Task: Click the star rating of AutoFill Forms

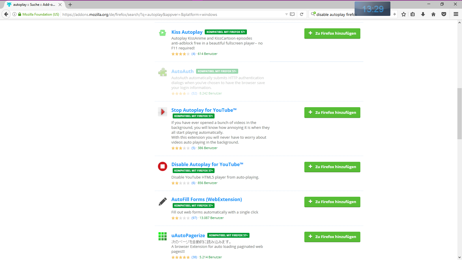Action: coord(181,218)
